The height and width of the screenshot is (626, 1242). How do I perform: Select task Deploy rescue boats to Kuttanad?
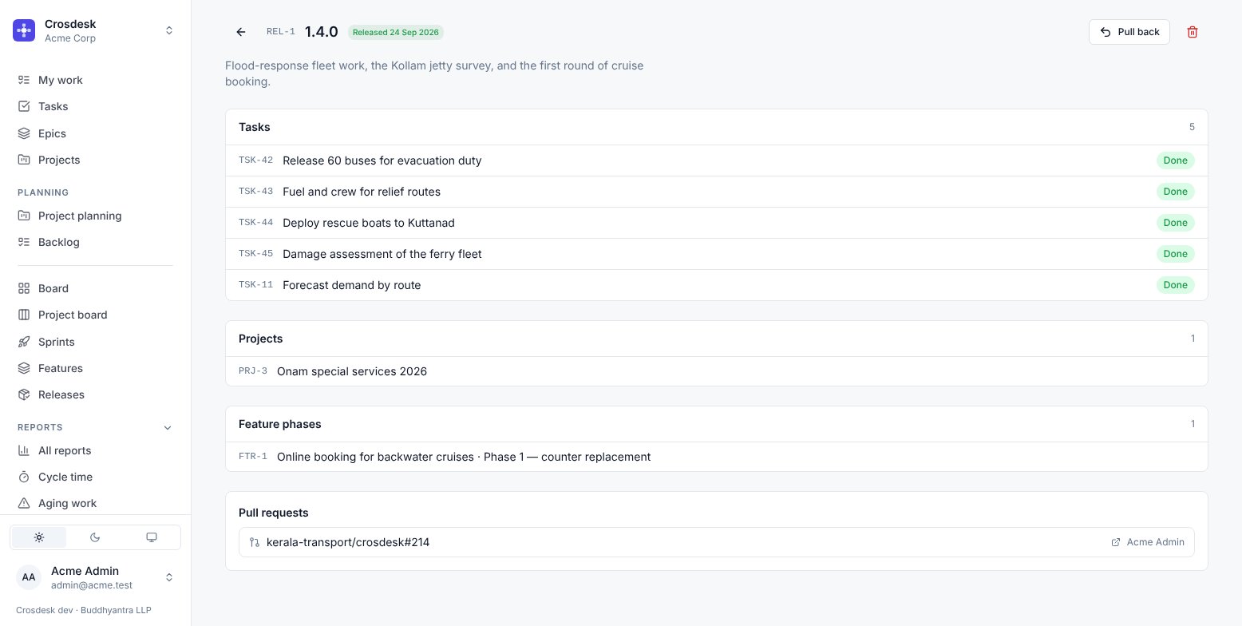click(717, 223)
